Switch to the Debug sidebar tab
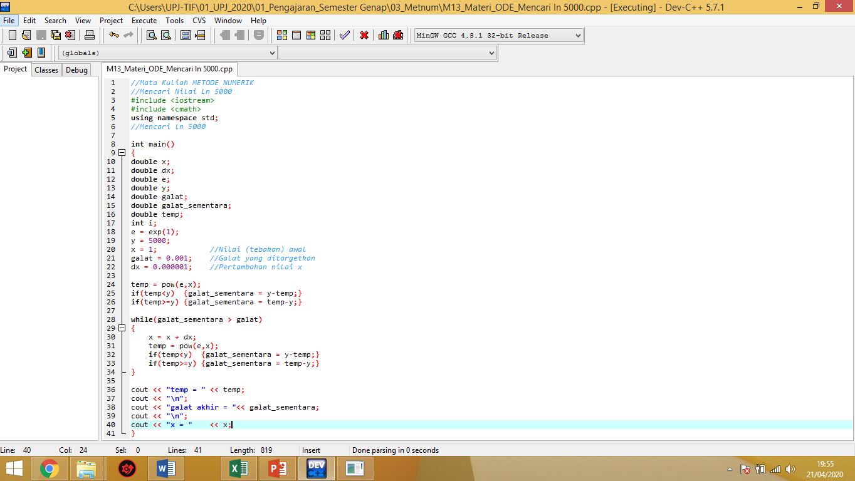The height and width of the screenshot is (481, 855). tap(77, 70)
